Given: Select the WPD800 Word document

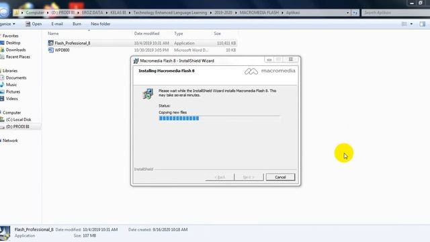Looking at the screenshot, I should click(x=142, y=50).
